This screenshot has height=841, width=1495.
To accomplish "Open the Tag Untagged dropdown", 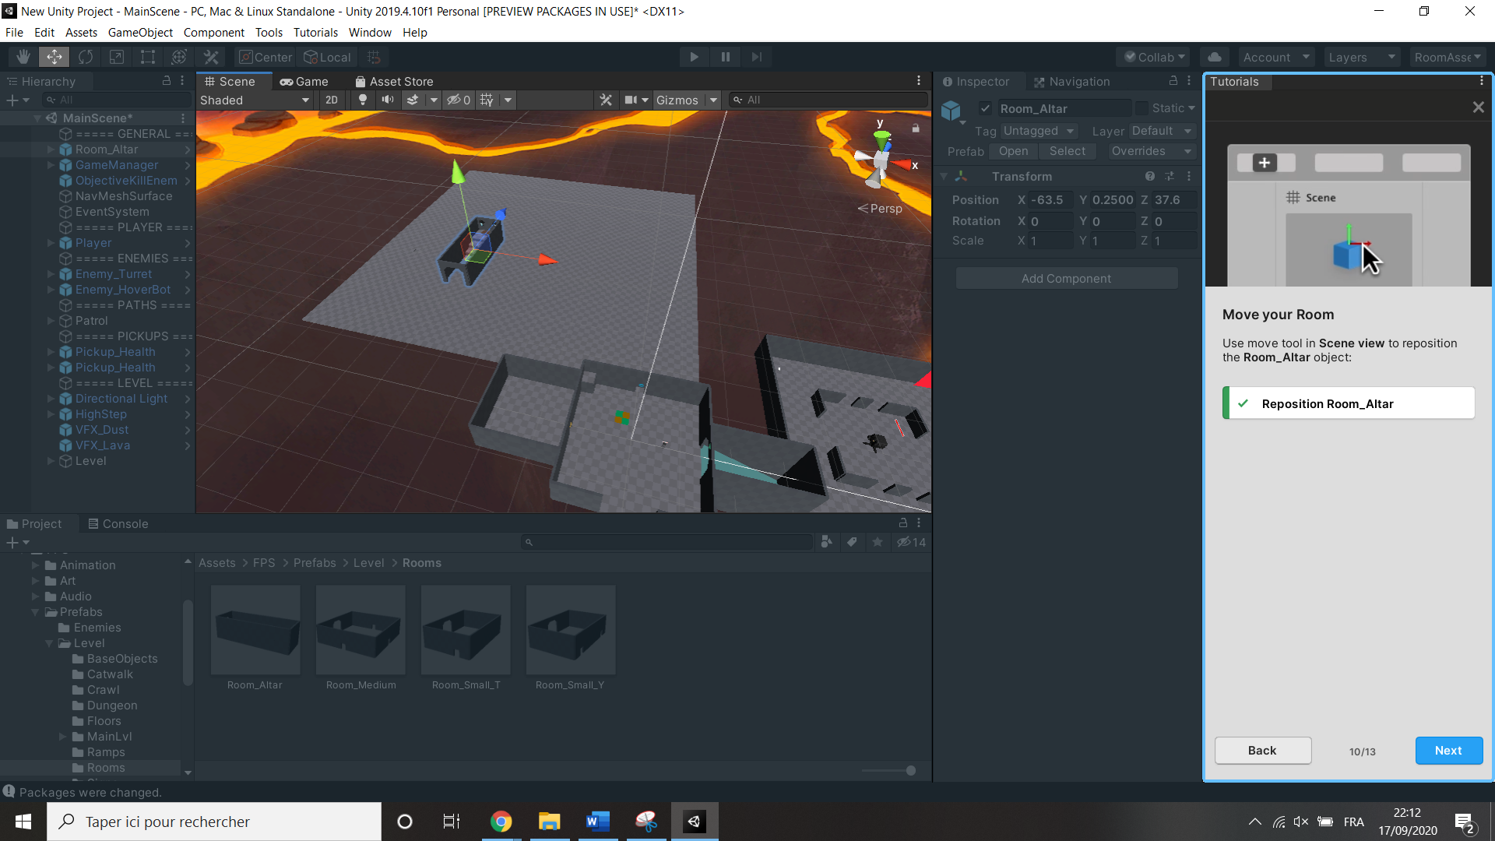I will click(1039, 131).
